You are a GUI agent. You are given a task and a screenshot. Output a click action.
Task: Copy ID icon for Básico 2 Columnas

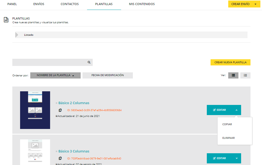click(60, 110)
